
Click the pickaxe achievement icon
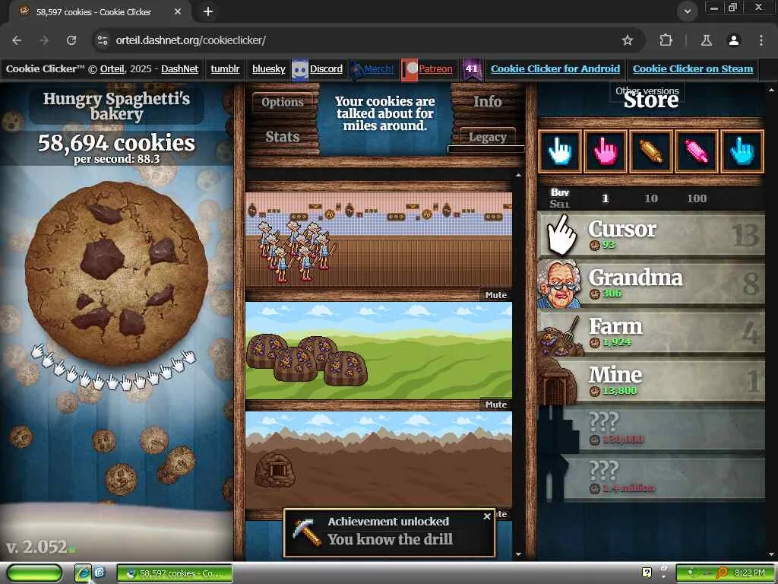click(x=306, y=532)
